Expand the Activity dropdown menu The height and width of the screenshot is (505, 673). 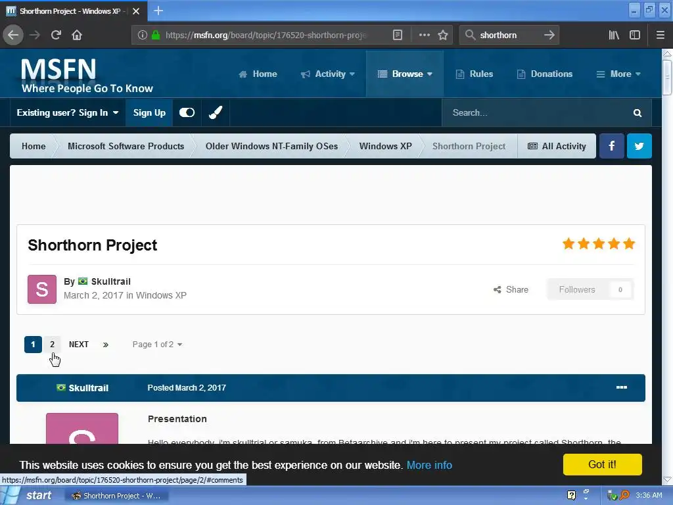coord(328,74)
